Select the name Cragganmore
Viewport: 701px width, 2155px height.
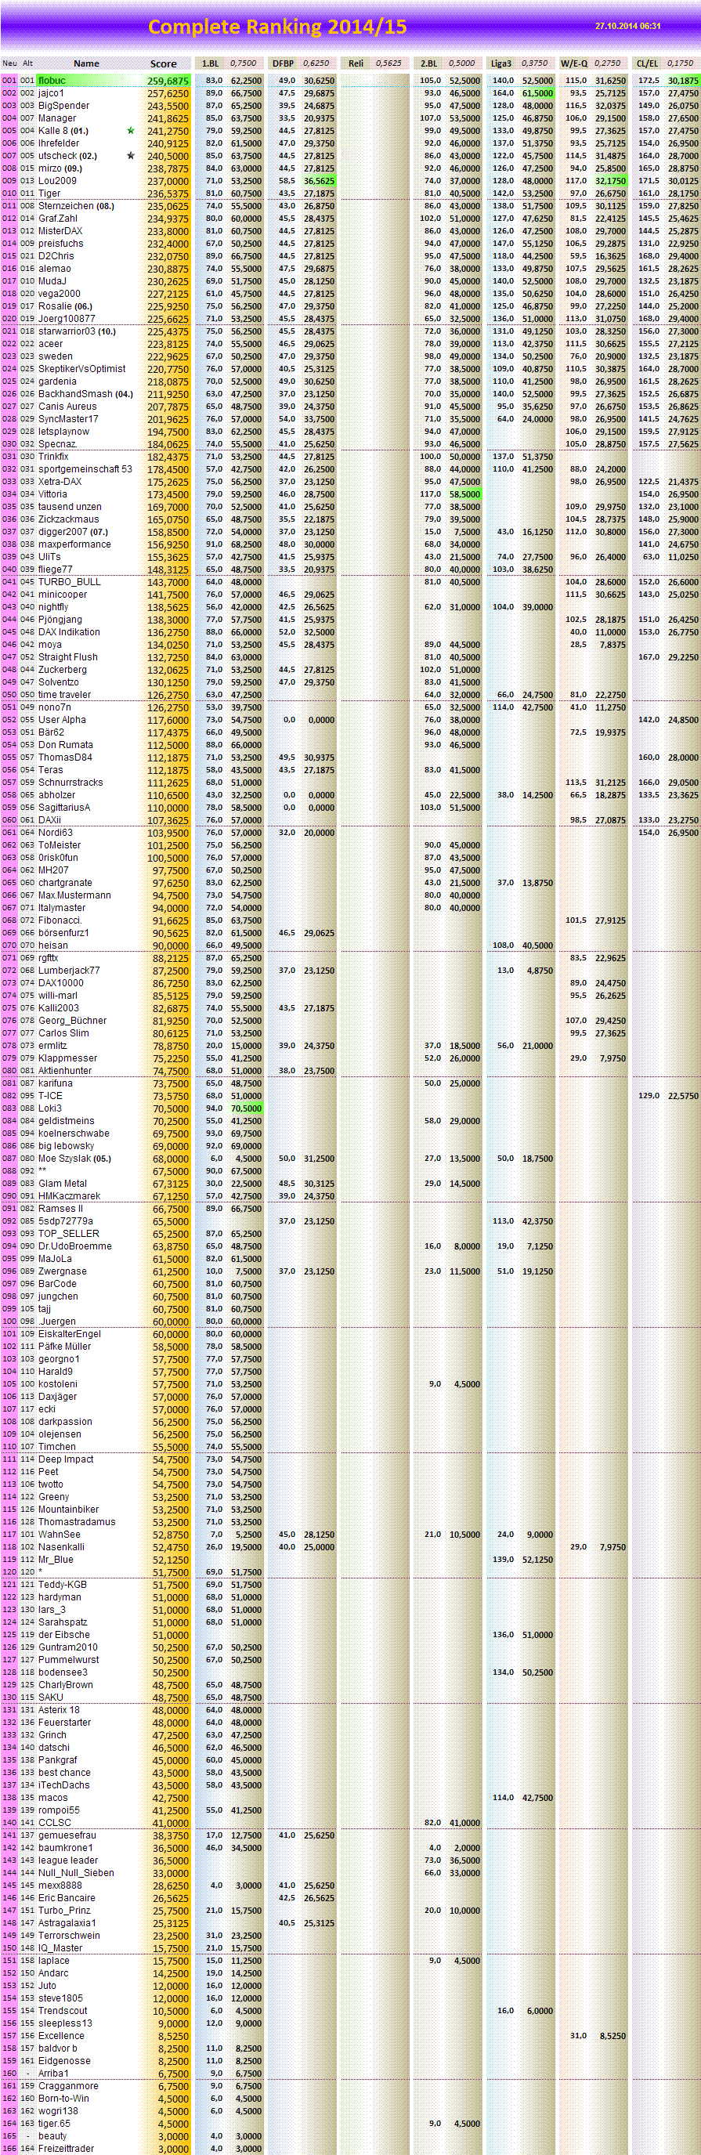click(x=69, y=2086)
